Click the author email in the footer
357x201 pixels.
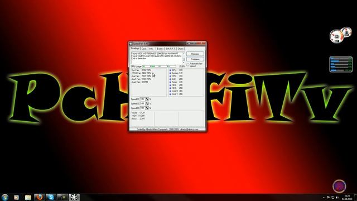[x=189, y=130]
